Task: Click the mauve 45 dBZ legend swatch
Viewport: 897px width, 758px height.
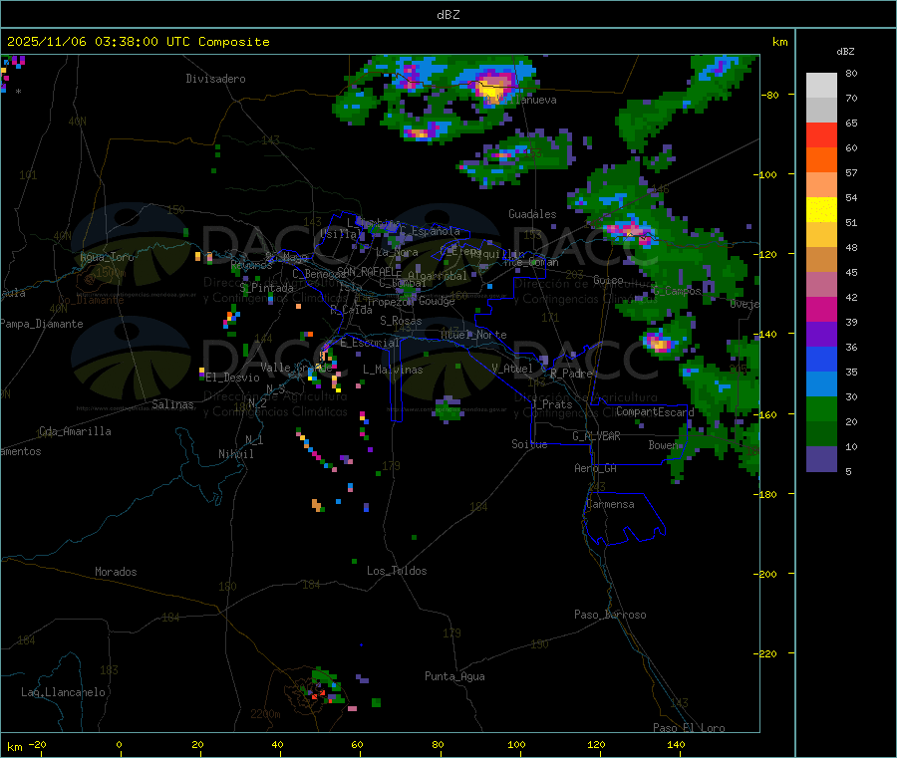Action: click(821, 284)
